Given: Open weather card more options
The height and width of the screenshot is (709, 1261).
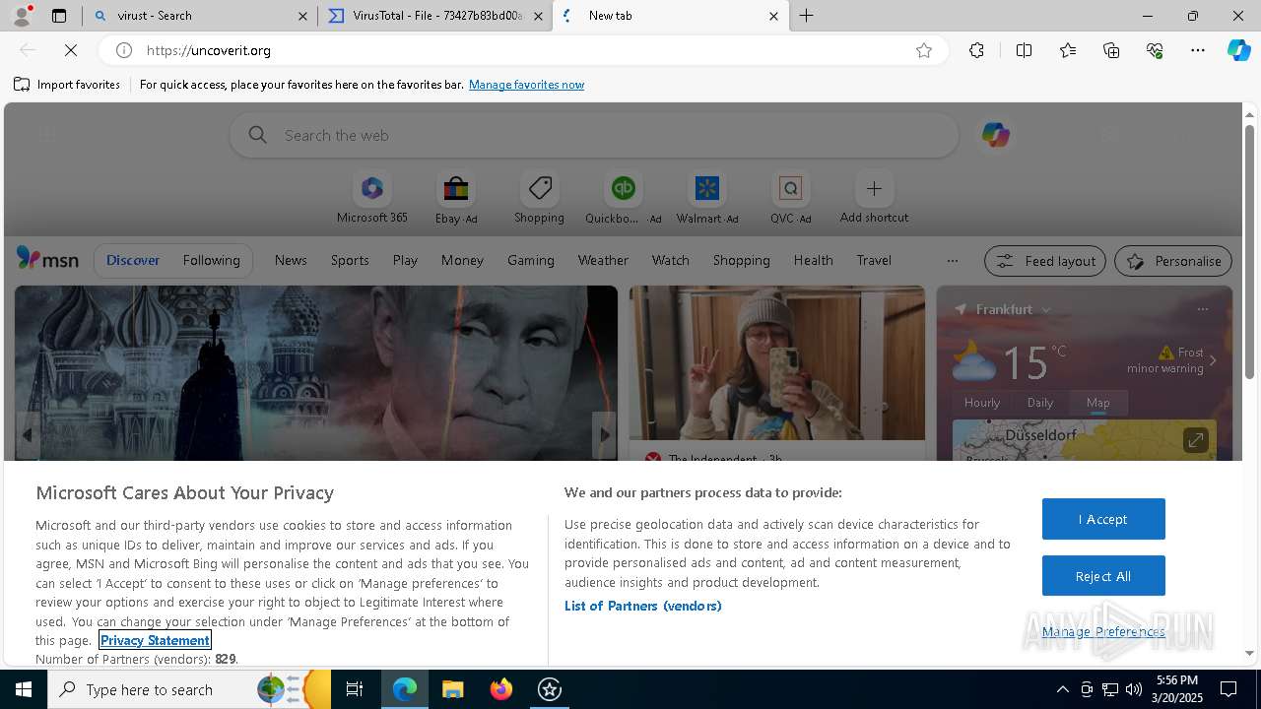Looking at the screenshot, I should click(x=1202, y=309).
